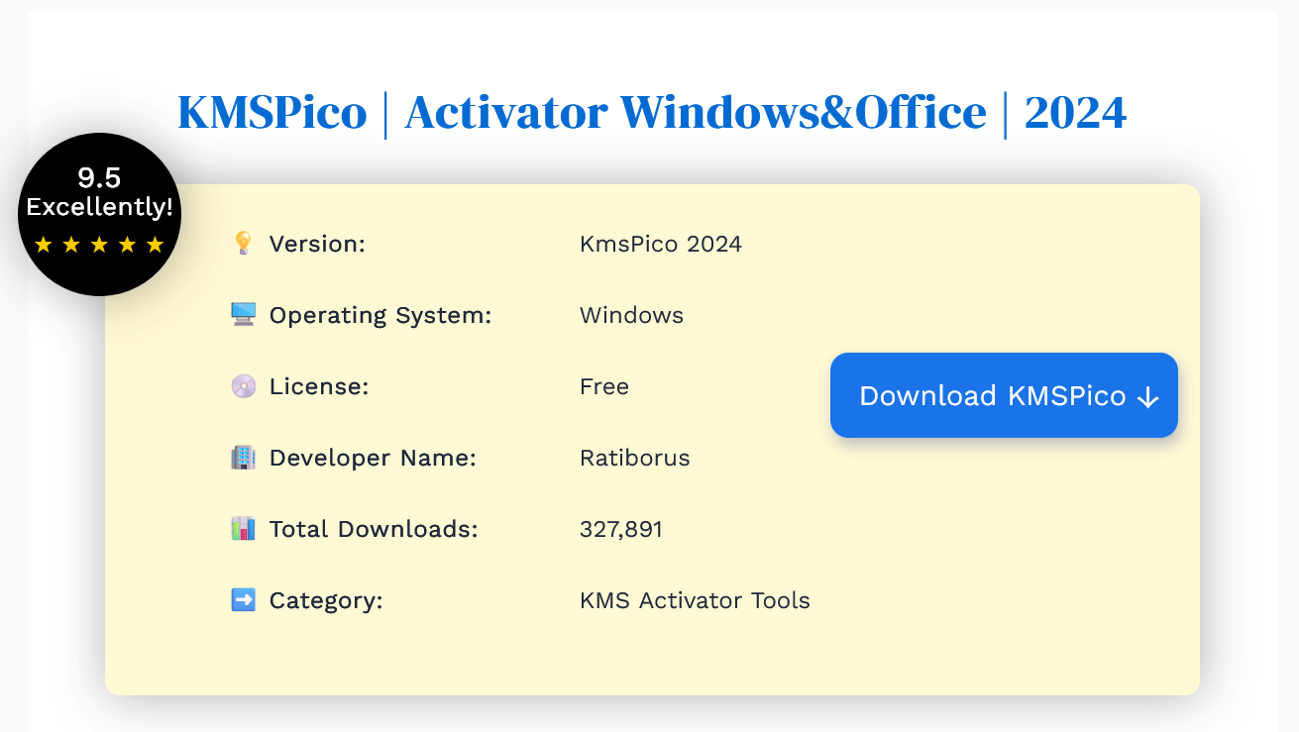The width and height of the screenshot is (1299, 732).
Task: Click the fifth star to rate five stars
Action: click(x=155, y=244)
